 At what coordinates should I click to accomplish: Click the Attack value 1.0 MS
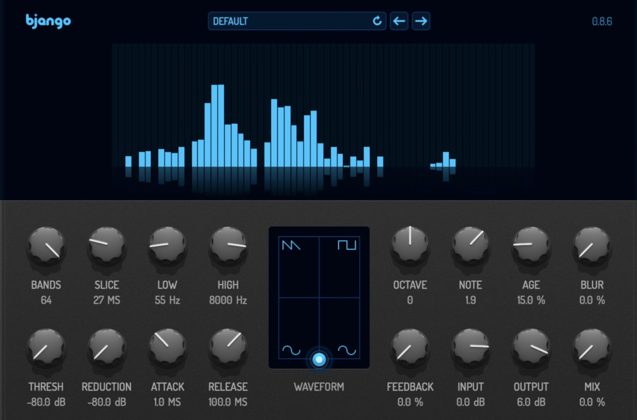[168, 402]
